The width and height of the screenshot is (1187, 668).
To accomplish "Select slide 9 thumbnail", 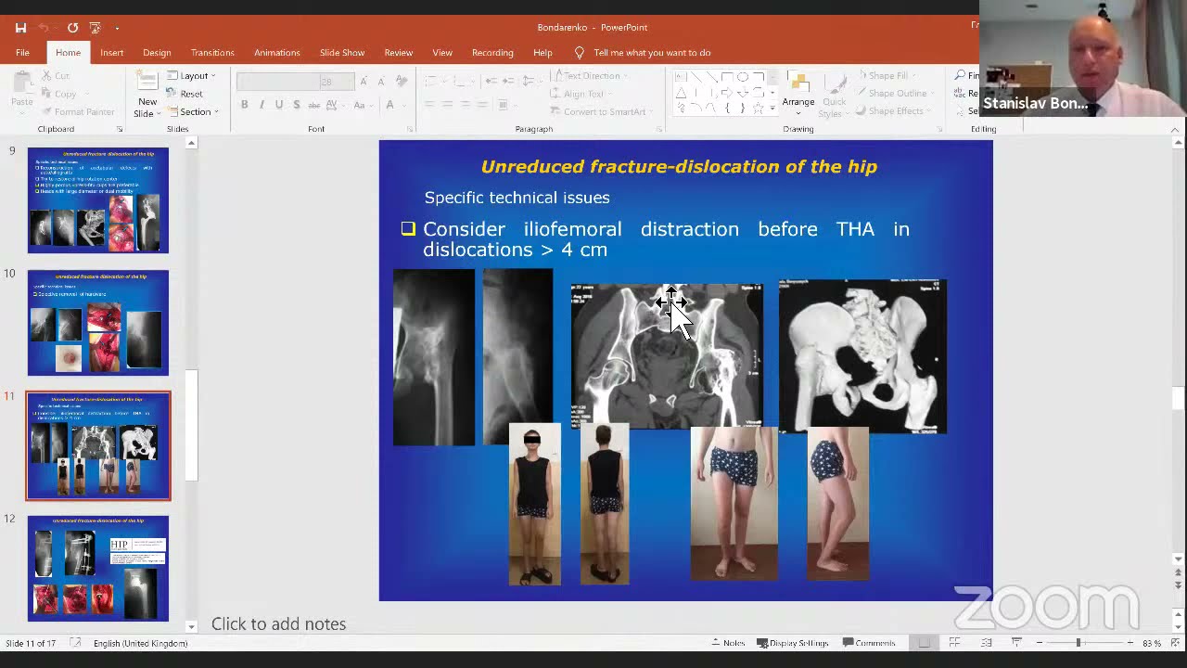I will [x=98, y=200].
